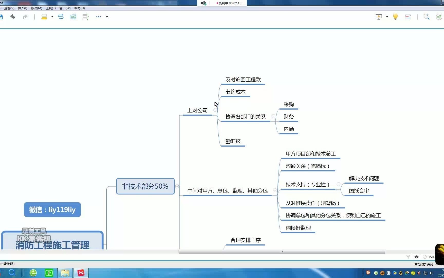Select the 合理安排工序 topic

click(x=245, y=240)
